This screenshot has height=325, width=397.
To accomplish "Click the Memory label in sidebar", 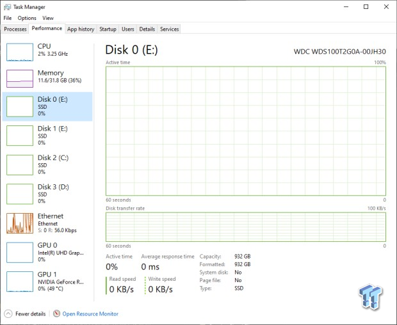I will (x=51, y=73).
